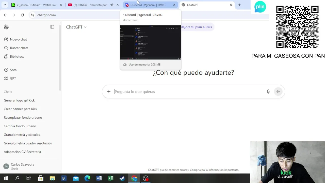The height and width of the screenshot is (183, 325).
Task: Open Windows taskbar search
Action: (x=17, y=178)
